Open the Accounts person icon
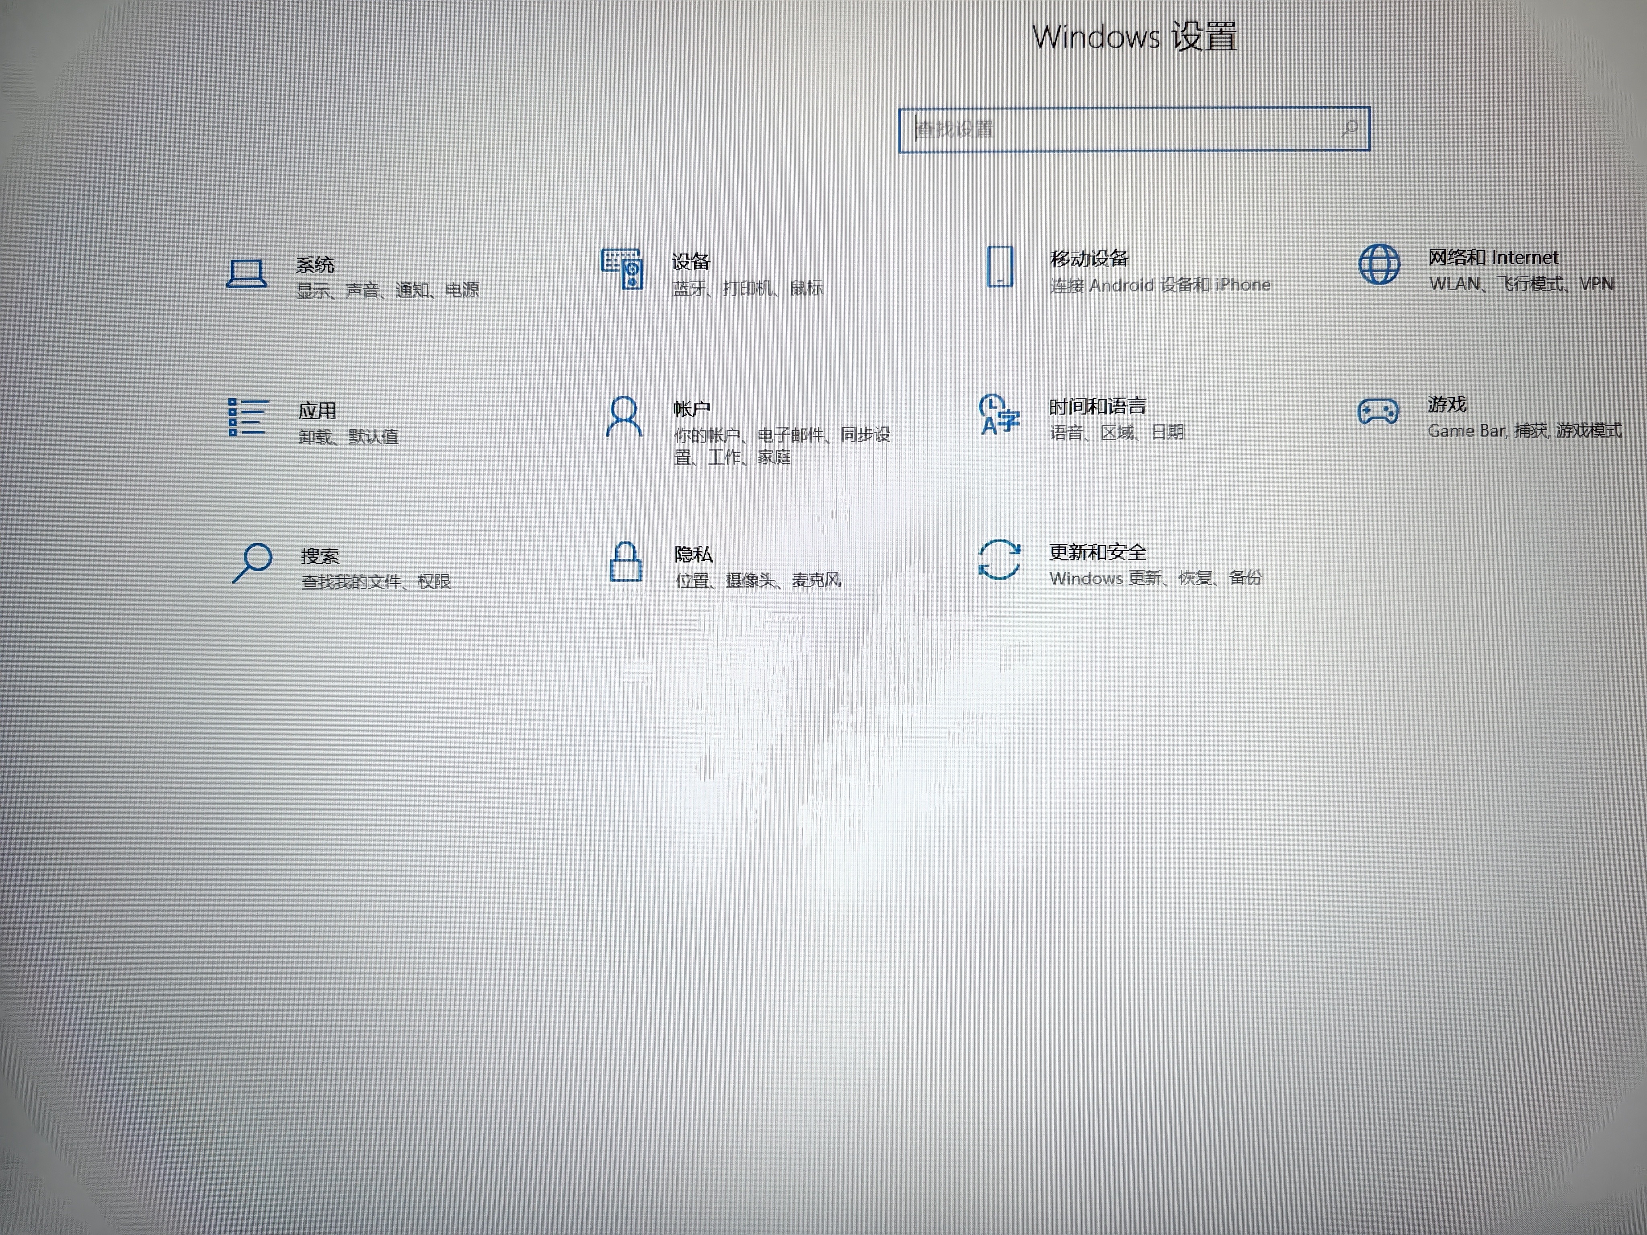 [x=624, y=416]
